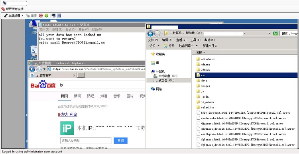This screenshot has width=299, height=154.
Task: Select the 新闻 search category tab
Action: coord(77,96)
